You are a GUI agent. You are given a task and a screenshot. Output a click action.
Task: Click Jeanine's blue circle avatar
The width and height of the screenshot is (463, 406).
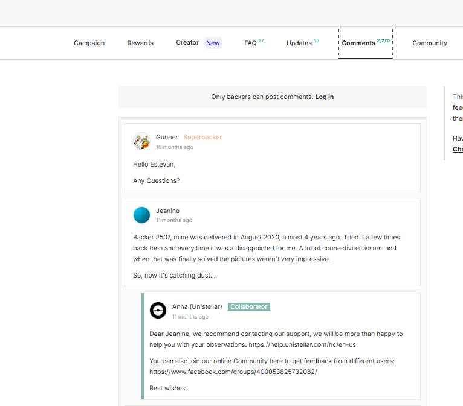click(141, 215)
